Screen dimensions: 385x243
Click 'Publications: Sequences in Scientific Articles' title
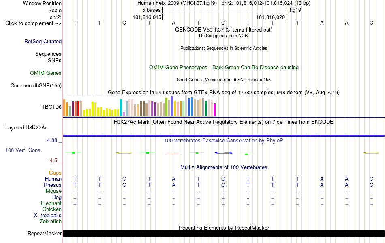coord(224,48)
